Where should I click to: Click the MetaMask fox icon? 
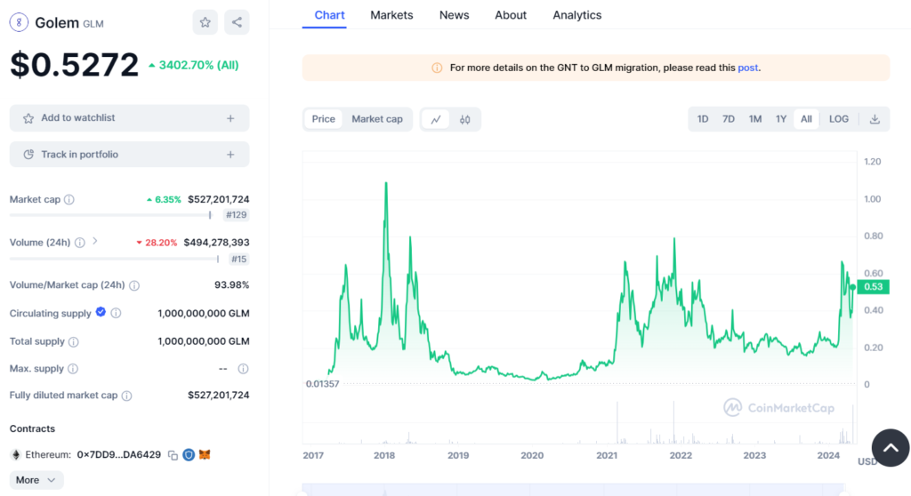(205, 455)
